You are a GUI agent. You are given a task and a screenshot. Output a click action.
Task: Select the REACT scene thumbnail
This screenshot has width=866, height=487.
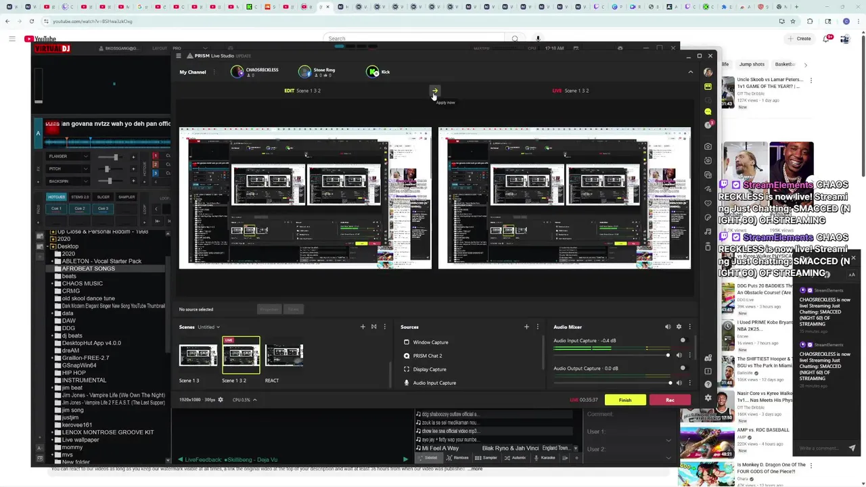tap(284, 355)
